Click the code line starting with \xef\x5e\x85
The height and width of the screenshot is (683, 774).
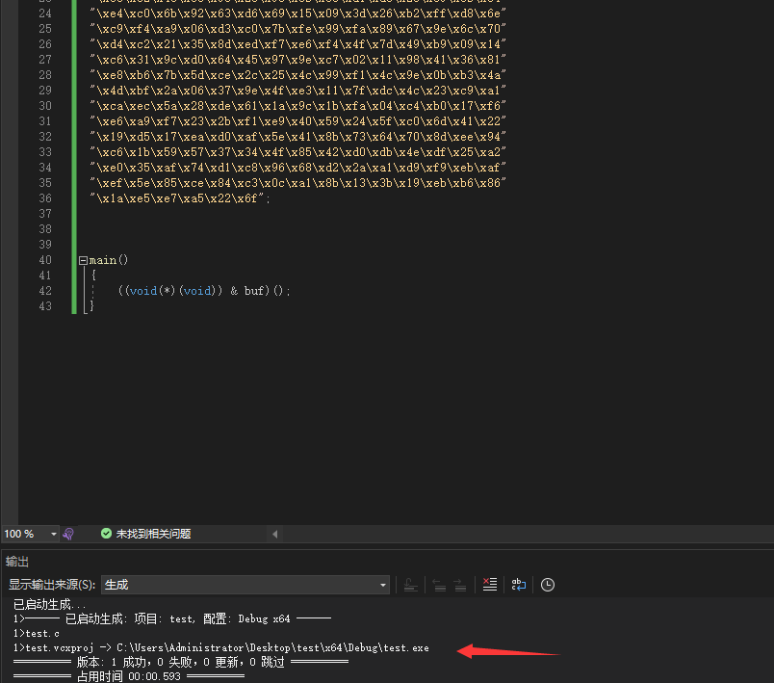click(x=297, y=183)
